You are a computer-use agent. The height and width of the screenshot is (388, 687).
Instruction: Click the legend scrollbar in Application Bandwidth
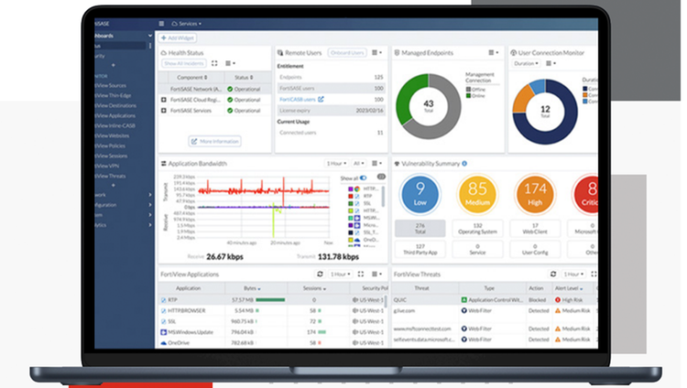(384, 196)
